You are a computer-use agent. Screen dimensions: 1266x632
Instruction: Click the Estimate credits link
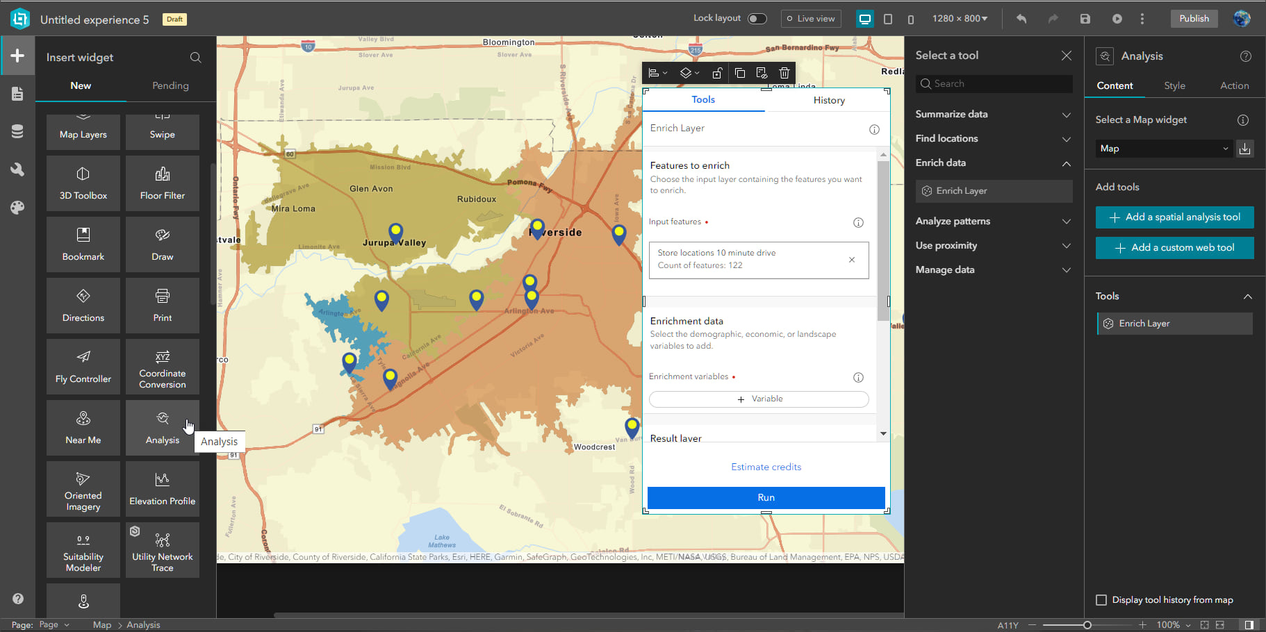[x=766, y=467]
